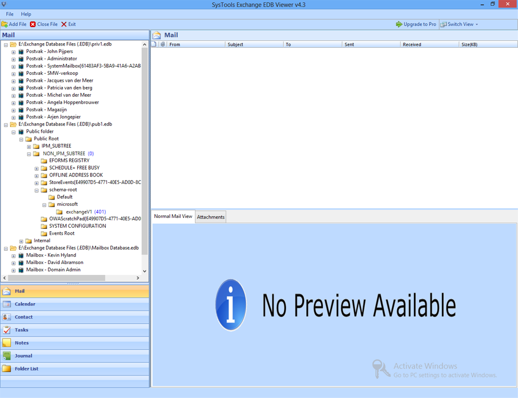Click folder icon beside pub1.edb database
This screenshot has height=398, width=518.
pos(13,124)
